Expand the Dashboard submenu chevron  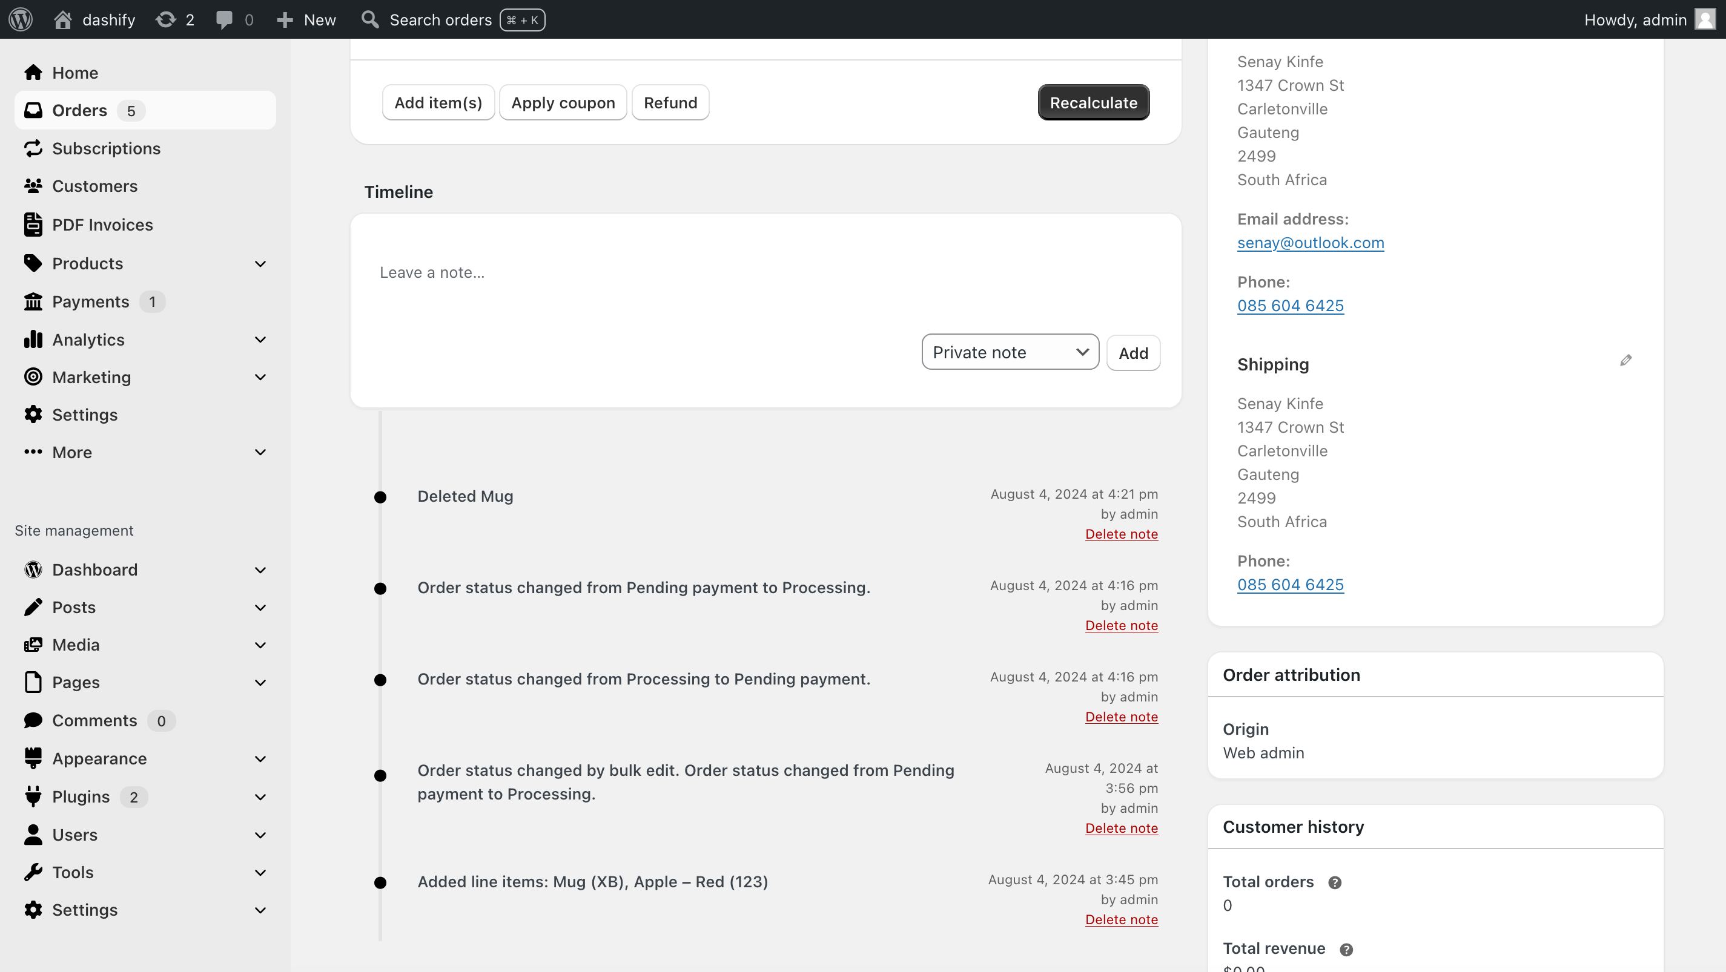tap(260, 570)
